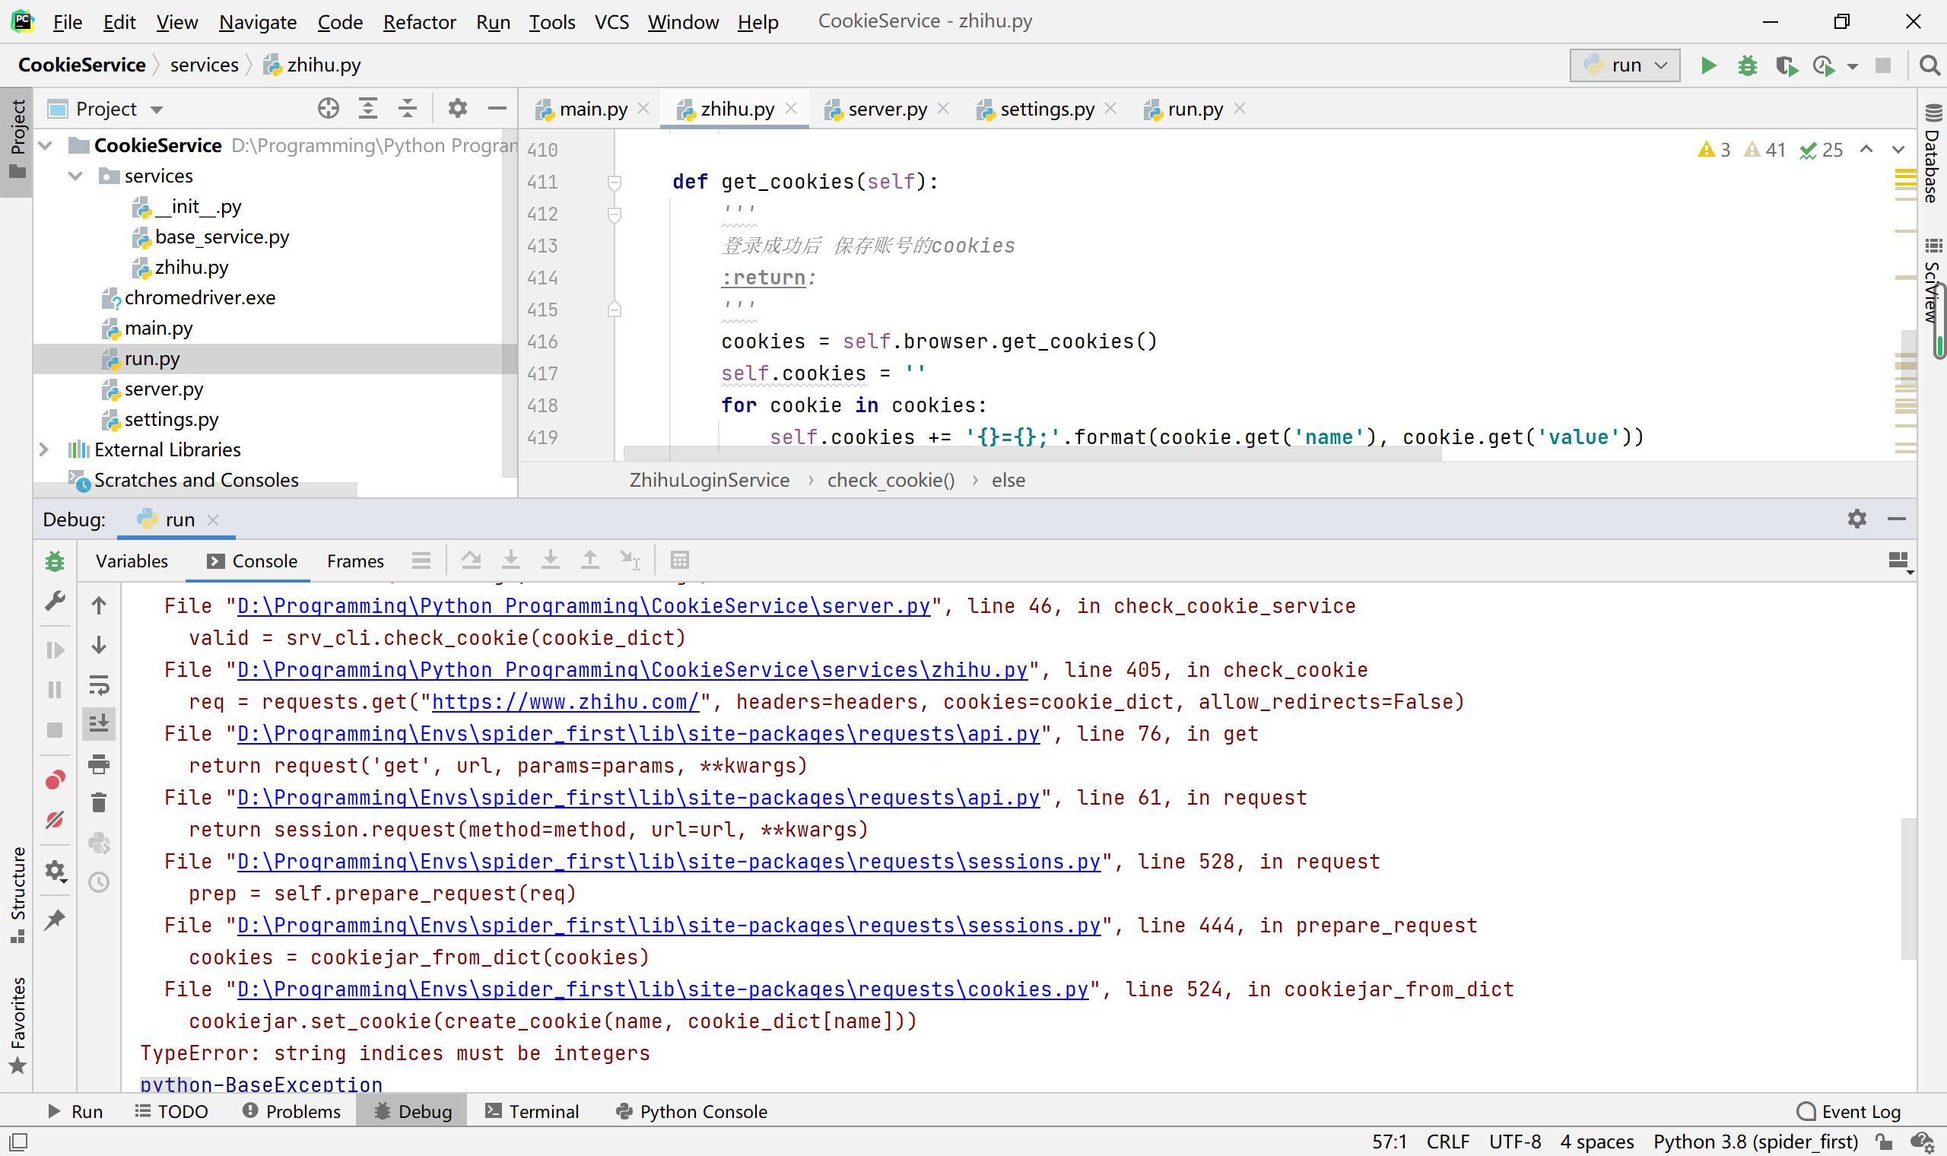Viewport: 1947px width, 1156px height.
Task: Click the Search Everywhere magnifier icon
Action: (x=1929, y=65)
